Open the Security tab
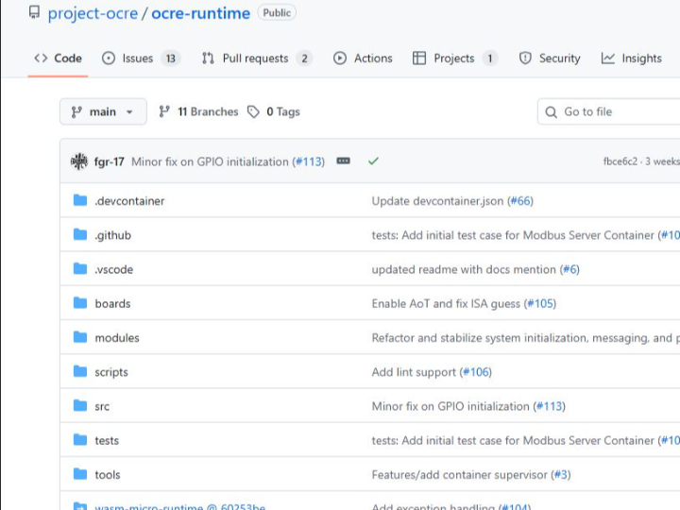The height and width of the screenshot is (510, 680). (550, 59)
